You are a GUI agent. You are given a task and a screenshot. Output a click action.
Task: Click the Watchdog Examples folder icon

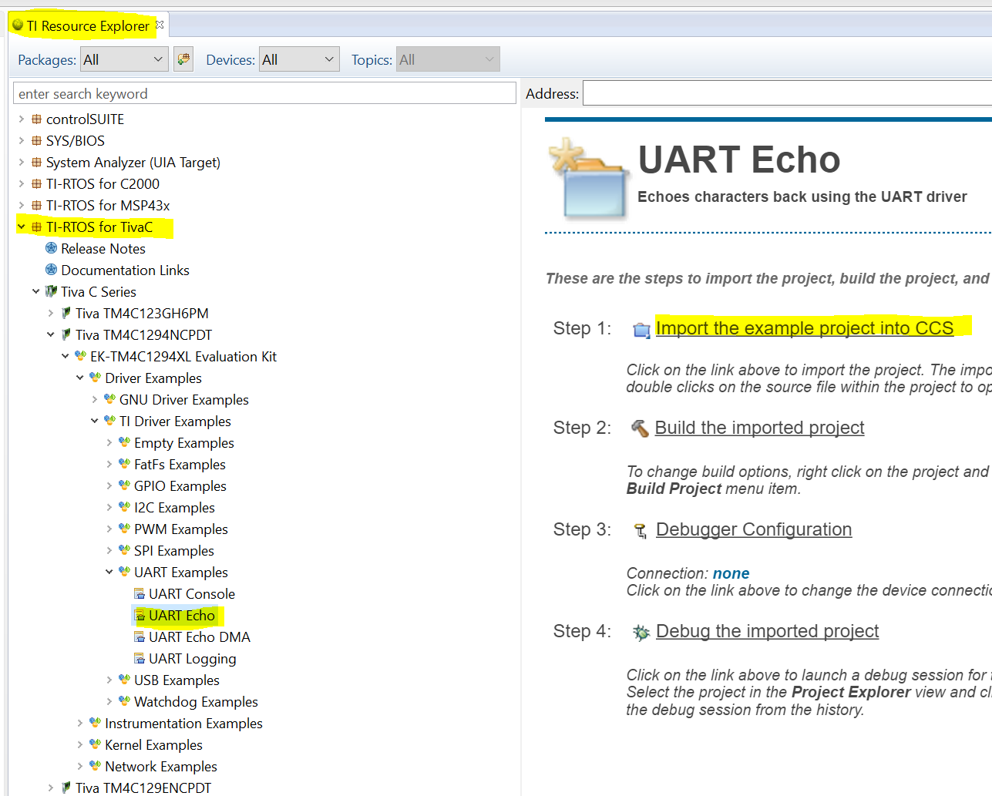click(x=124, y=701)
